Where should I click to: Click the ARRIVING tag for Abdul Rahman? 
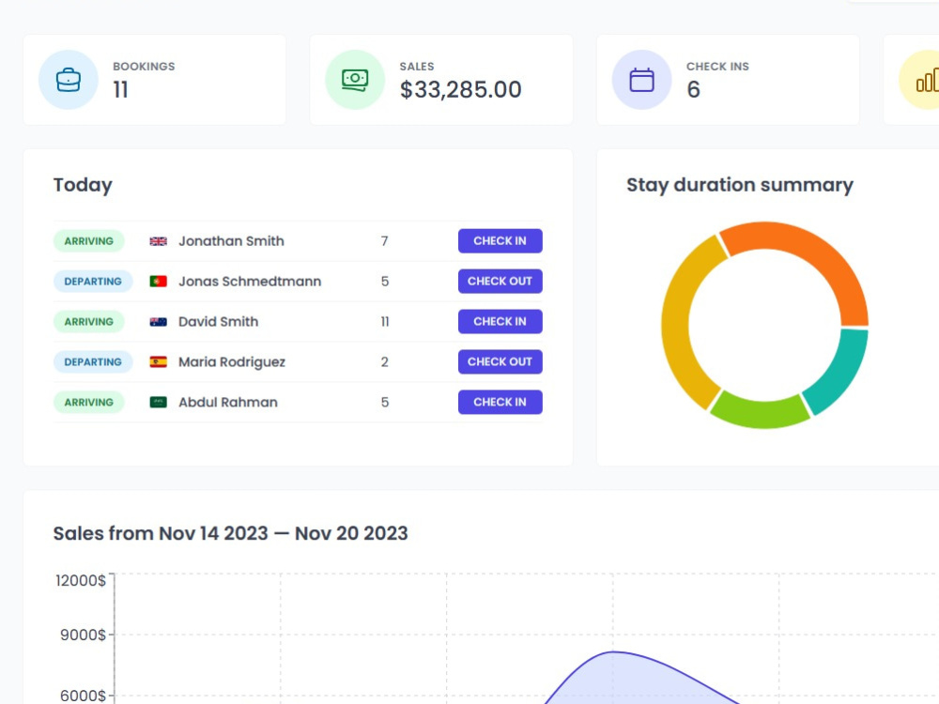(x=88, y=403)
